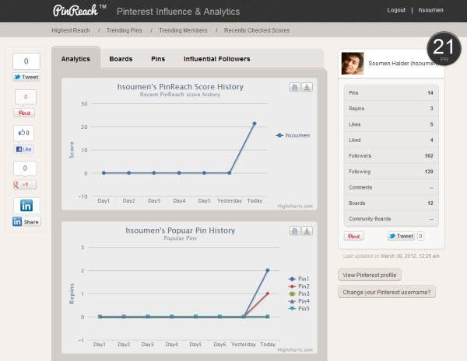The height and width of the screenshot is (361, 467).
Task: Click the Tweet button in profile panel
Action: pyautogui.click(x=401, y=236)
